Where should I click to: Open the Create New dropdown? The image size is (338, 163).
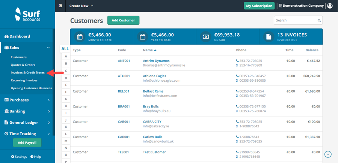coord(81,6)
